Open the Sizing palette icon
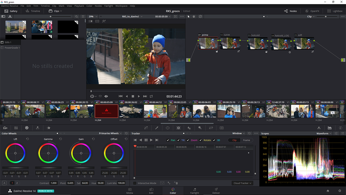This screenshot has width=346, height=195. [x=211, y=128]
